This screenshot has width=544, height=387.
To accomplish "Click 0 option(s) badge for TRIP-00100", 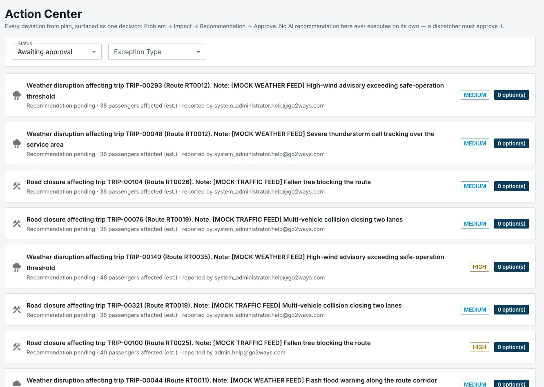I will (511, 347).
